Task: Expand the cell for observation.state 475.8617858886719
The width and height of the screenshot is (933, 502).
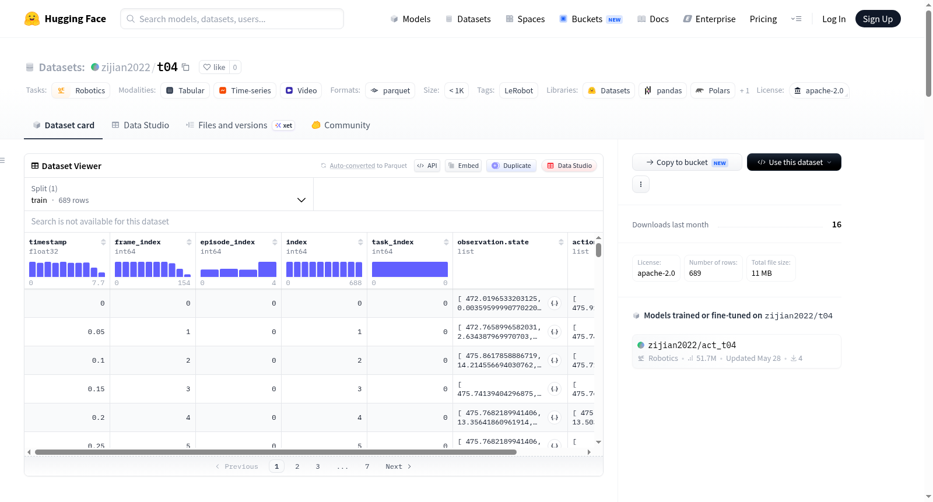Action: [x=555, y=360]
